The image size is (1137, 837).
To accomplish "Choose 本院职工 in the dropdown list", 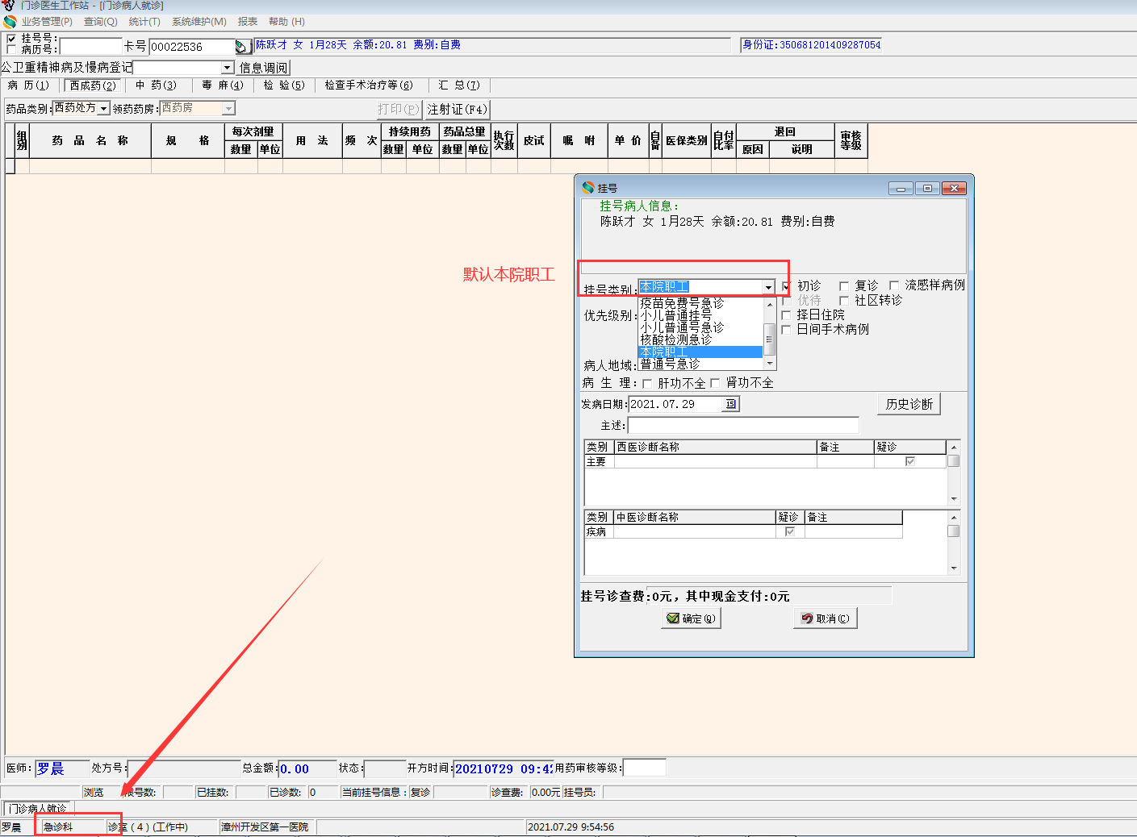I will [x=700, y=352].
